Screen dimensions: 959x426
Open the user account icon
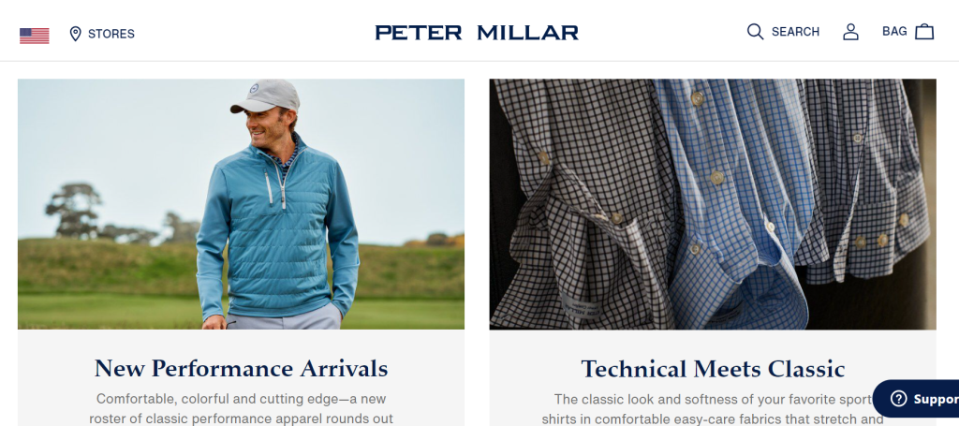coord(850,32)
